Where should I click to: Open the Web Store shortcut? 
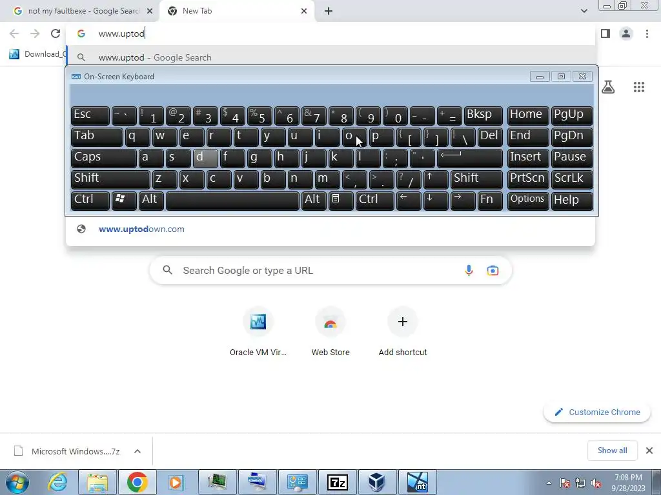[x=330, y=332]
